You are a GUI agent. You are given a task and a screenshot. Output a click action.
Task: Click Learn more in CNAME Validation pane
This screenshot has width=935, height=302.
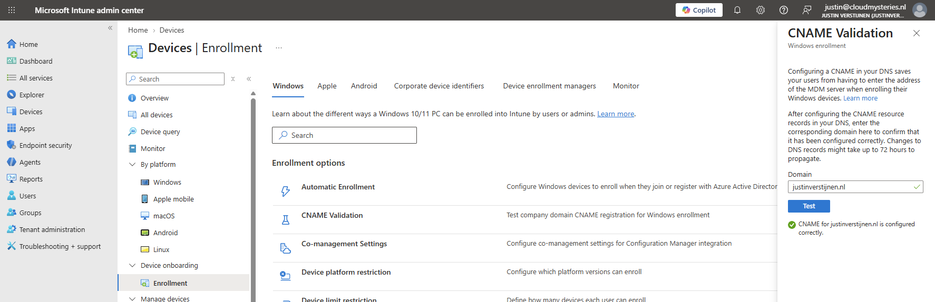click(x=860, y=98)
